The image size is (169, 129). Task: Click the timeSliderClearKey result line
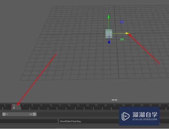point(71,121)
